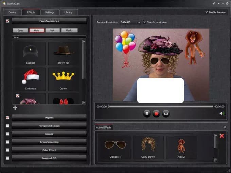Remove the active effect with the red X
The width and height of the screenshot is (231, 173).
[x=222, y=136]
